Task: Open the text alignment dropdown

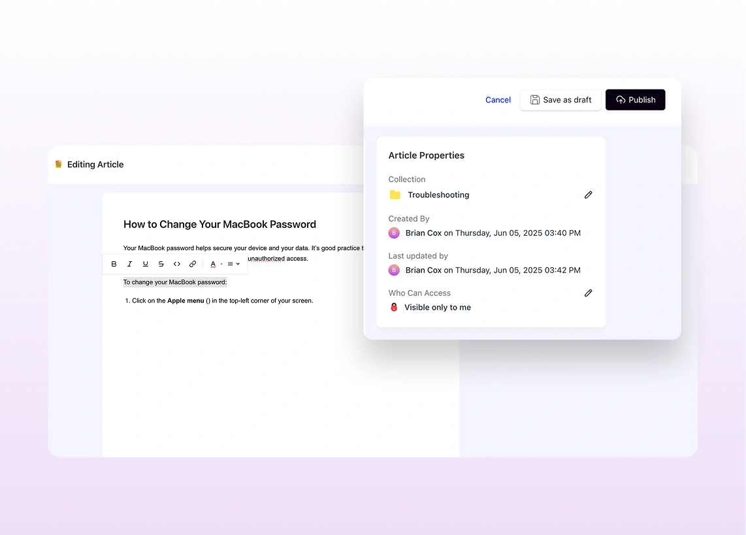Action: 233,264
